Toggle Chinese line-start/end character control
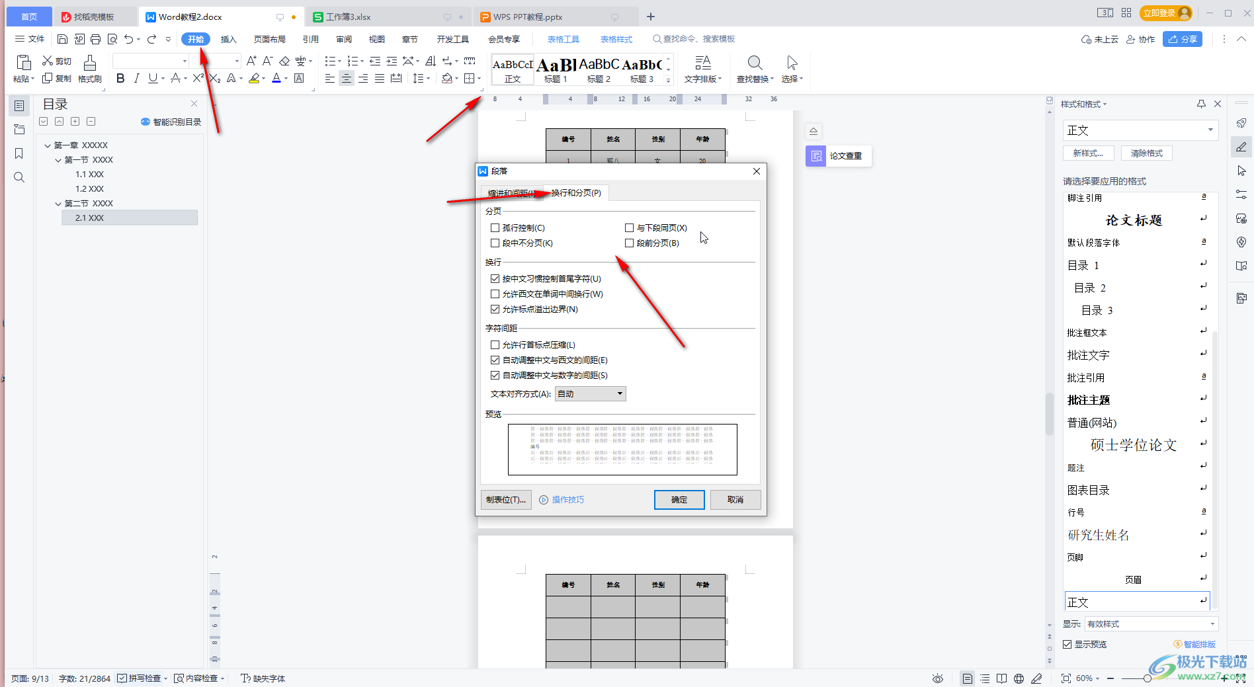Viewport: 1254px width, 687px height. [495, 278]
